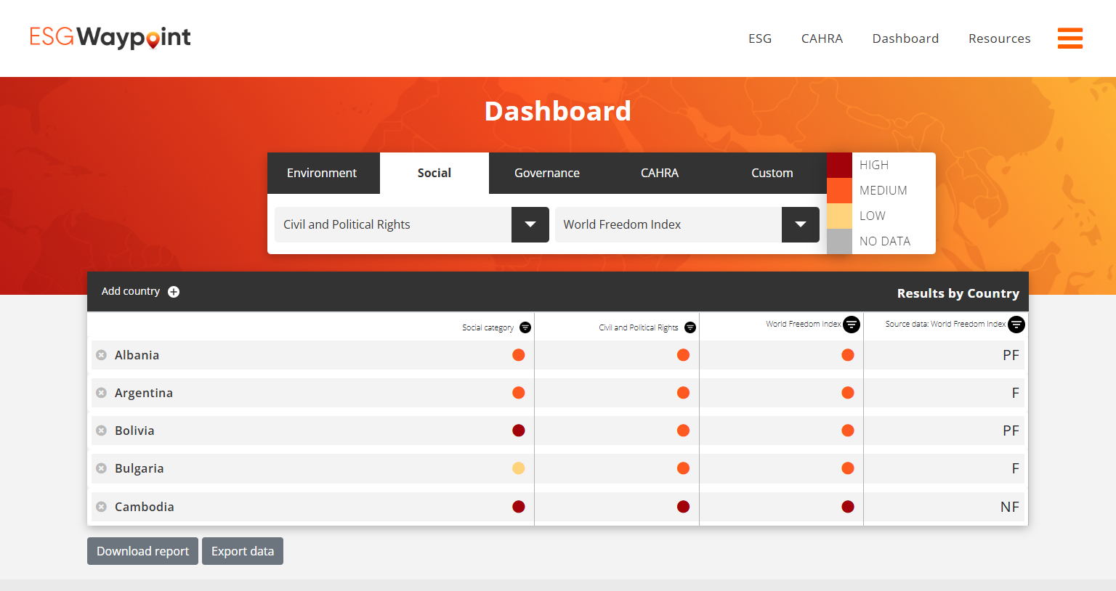
Task: Switch to the Environment tab
Action: 322,173
